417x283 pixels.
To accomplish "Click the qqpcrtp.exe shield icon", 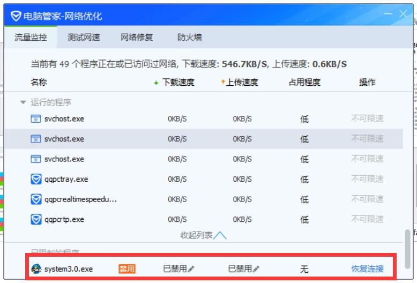I will [36, 219].
